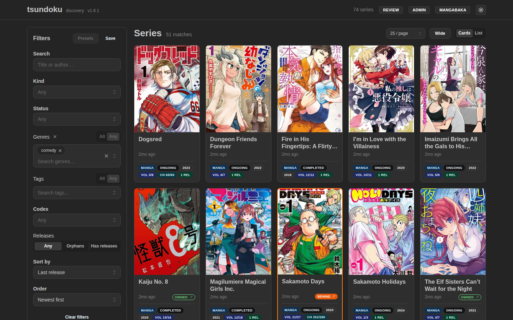
Task: Switch to List view
Action: [x=478, y=33]
